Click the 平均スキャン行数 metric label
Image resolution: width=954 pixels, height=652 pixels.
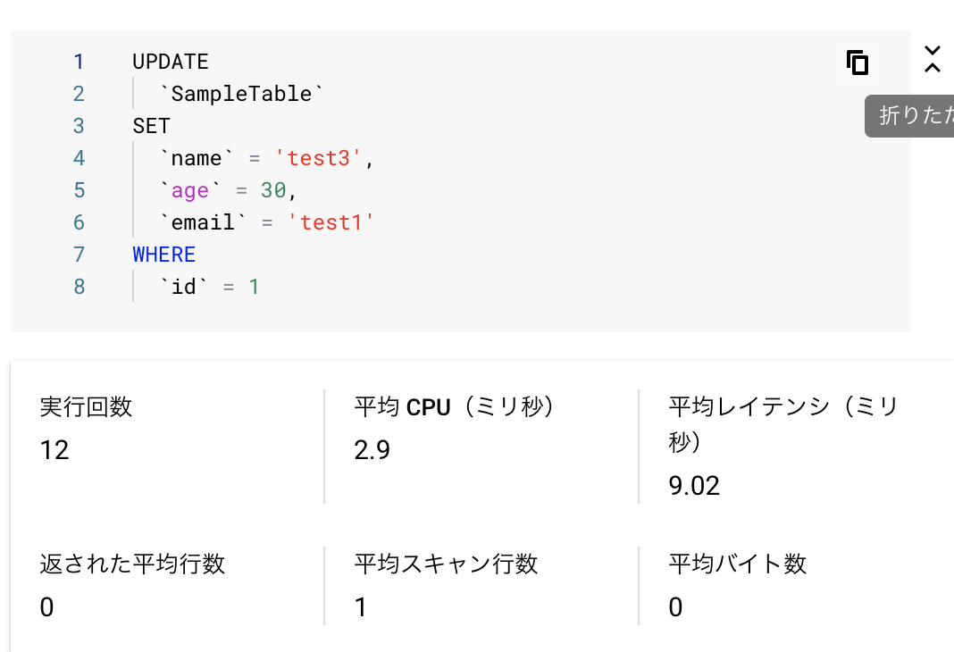click(446, 564)
